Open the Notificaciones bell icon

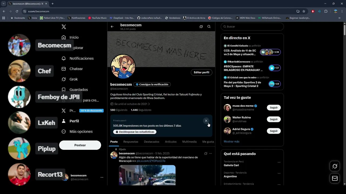pos(64,58)
